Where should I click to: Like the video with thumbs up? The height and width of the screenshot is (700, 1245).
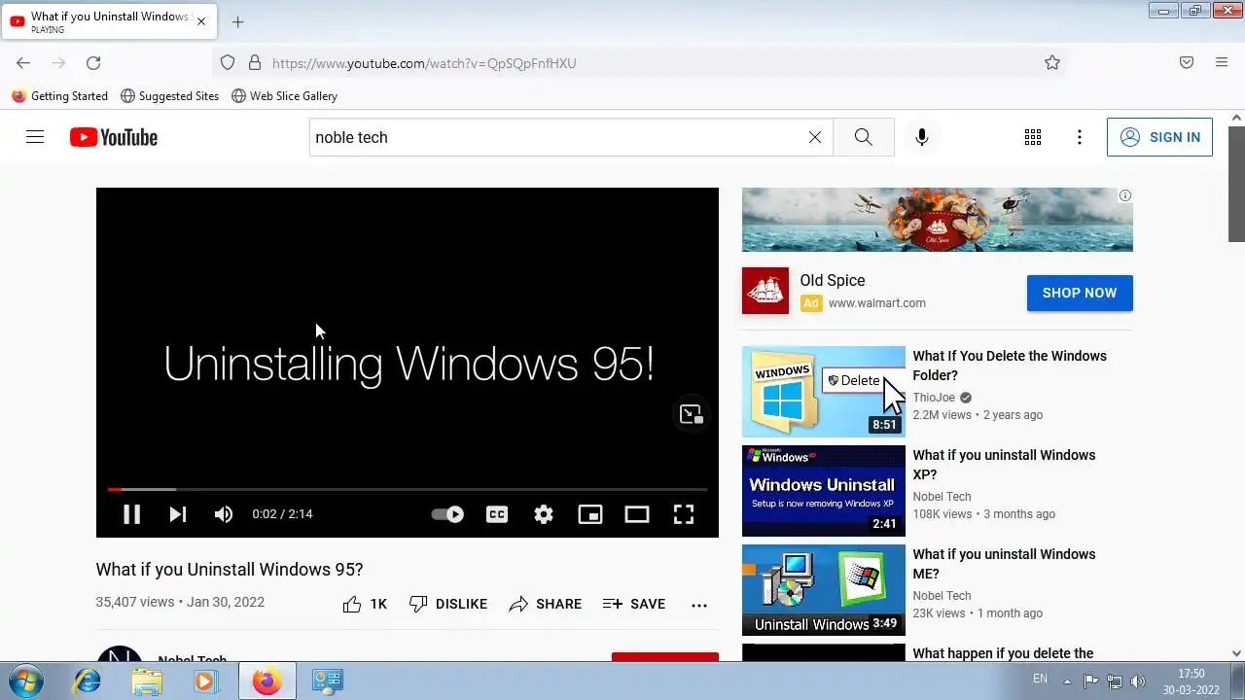(x=365, y=604)
